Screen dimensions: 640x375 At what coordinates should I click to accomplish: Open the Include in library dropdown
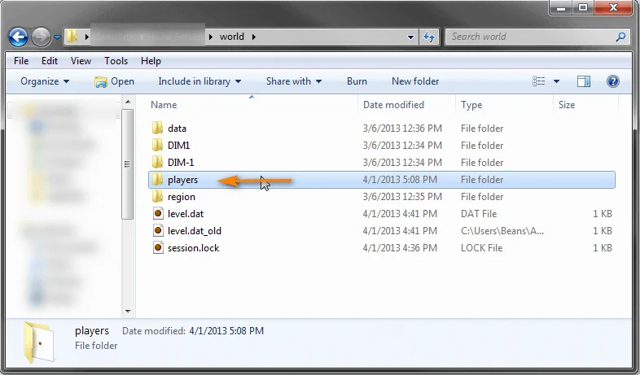click(x=199, y=81)
